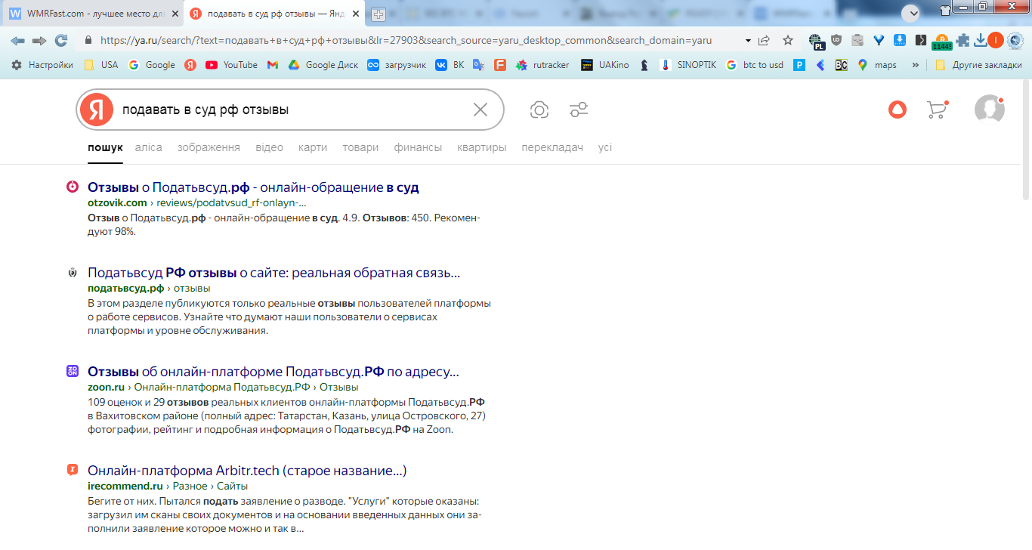Click the browser address bar URL
Viewport: 1032px width, 550px height.
click(406, 40)
